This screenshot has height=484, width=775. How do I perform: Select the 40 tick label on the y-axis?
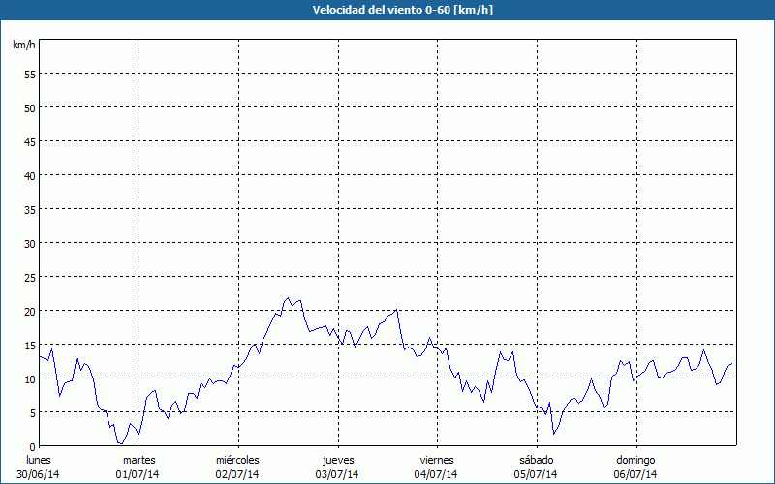[30, 175]
